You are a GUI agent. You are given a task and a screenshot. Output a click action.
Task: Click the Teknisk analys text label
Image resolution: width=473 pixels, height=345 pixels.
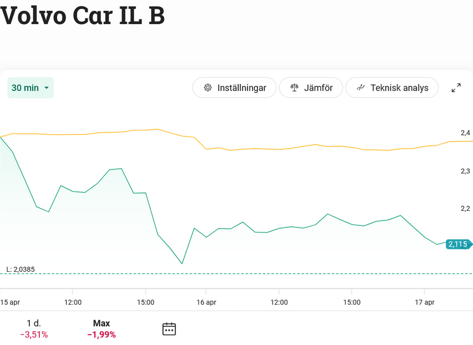399,88
